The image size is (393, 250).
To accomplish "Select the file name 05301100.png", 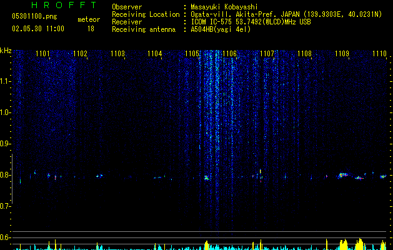I will click(x=34, y=16).
